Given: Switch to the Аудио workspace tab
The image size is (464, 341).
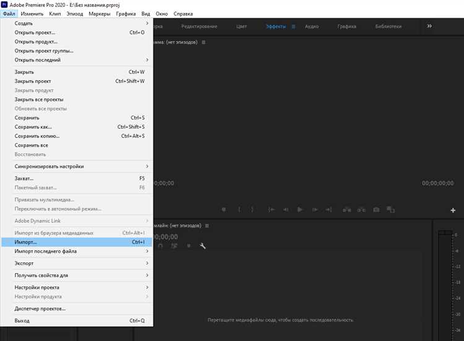Looking at the screenshot, I should pyautogui.click(x=312, y=27).
